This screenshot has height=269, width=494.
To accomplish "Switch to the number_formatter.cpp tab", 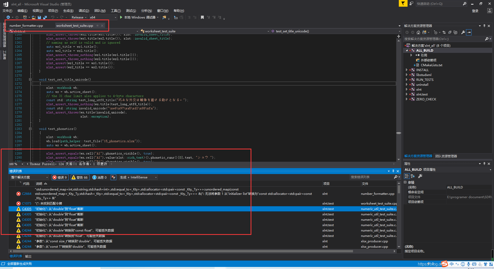I will click(26, 25).
